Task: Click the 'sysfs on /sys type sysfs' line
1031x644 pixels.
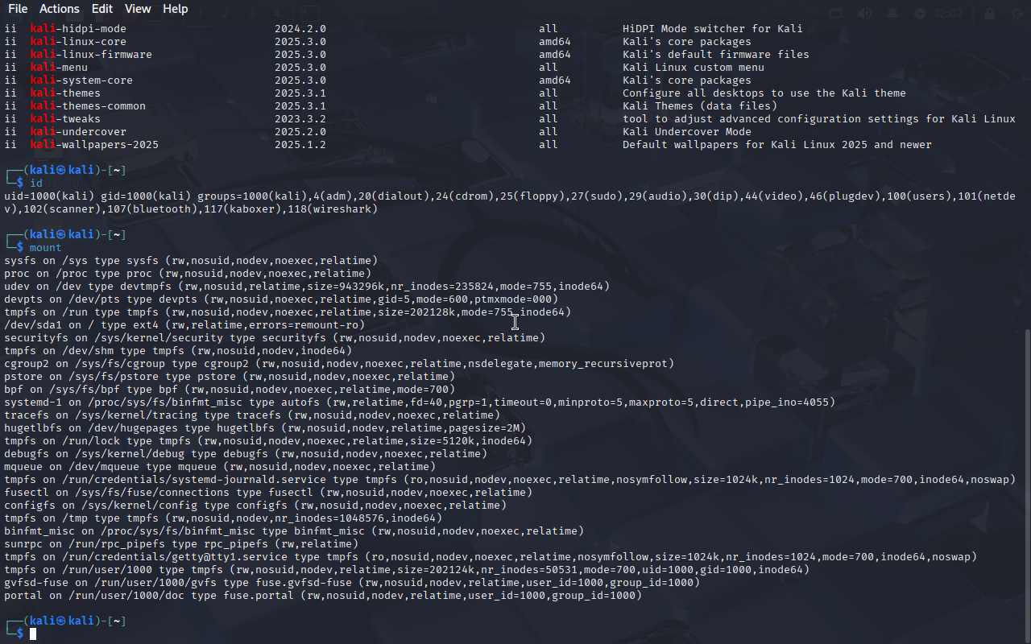Action: pyautogui.click(x=191, y=261)
